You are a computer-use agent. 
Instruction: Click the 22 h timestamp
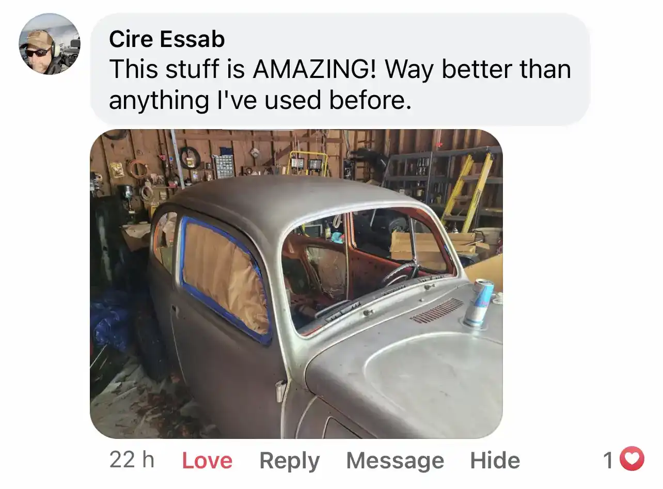[132, 460]
